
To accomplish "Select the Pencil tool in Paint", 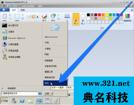I will point(29,17).
